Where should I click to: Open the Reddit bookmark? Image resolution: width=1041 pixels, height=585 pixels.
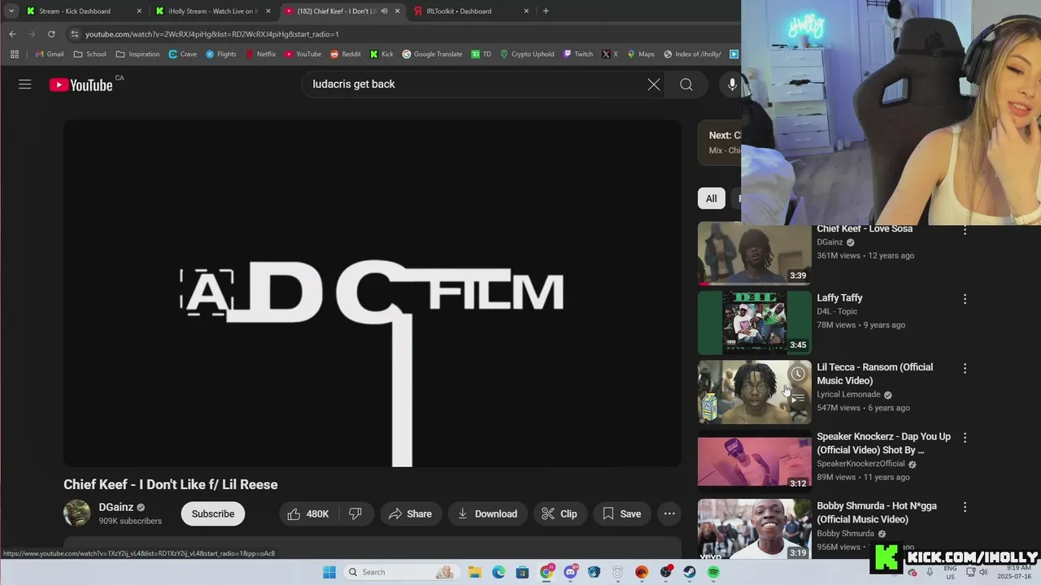click(345, 54)
